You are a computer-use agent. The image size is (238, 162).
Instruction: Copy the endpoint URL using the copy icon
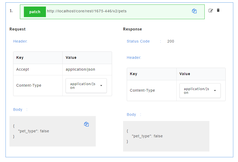tap(194, 11)
